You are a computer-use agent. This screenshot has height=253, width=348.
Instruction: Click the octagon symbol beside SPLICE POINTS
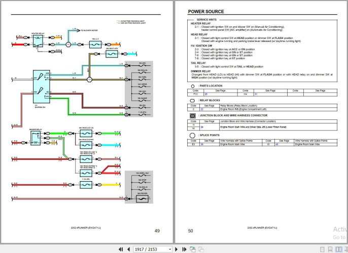click(x=192, y=136)
